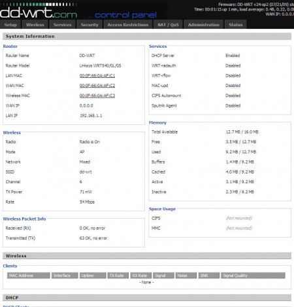Click the Noise column header
Viewport: 294px width, 307px height.
click(x=186, y=276)
